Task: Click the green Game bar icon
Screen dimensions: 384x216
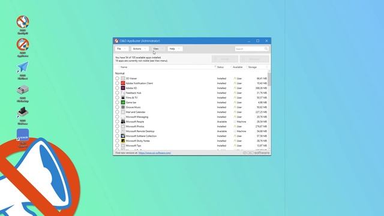Action: coord(123,103)
